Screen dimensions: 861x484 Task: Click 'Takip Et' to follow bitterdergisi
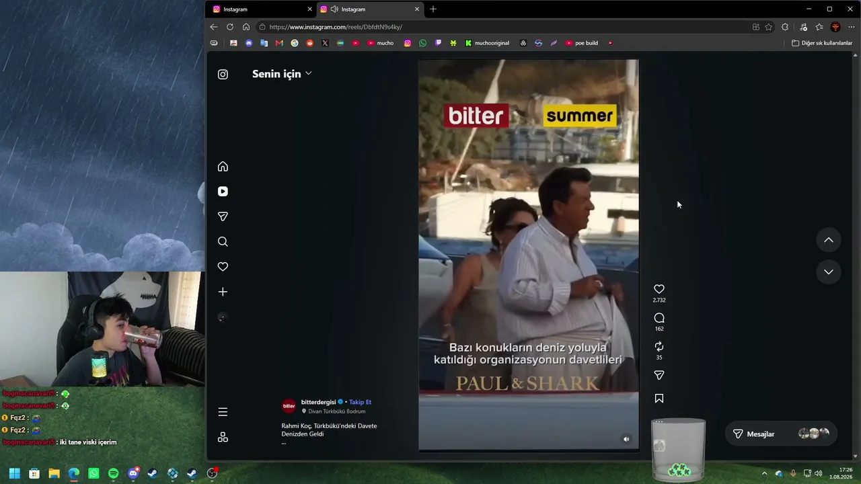[360, 402]
